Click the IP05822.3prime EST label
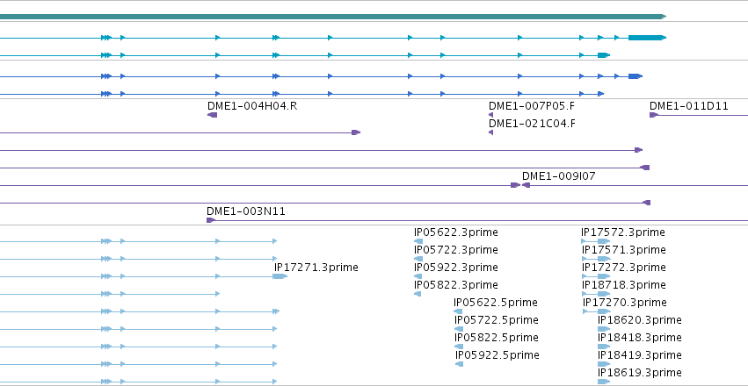Screen dimensions: 748x386 click(455, 285)
